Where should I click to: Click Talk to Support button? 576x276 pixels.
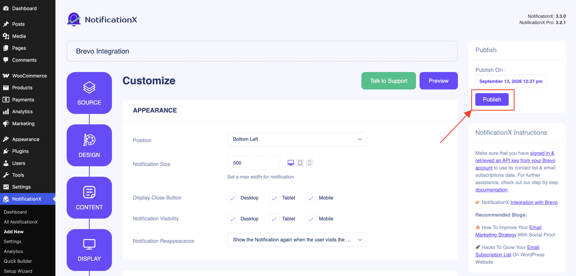(388, 81)
